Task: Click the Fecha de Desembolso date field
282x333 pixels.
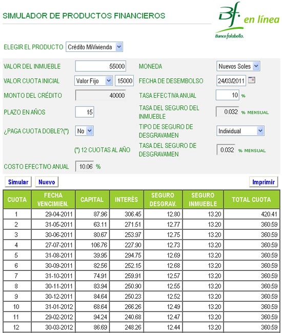Action: pyautogui.click(x=231, y=81)
